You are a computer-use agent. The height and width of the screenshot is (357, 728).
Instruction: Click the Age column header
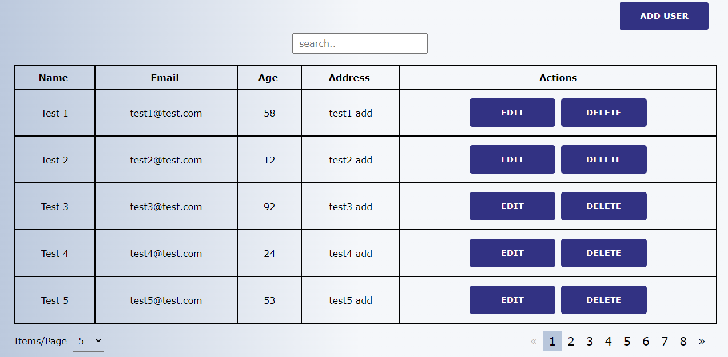pos(268,78)
